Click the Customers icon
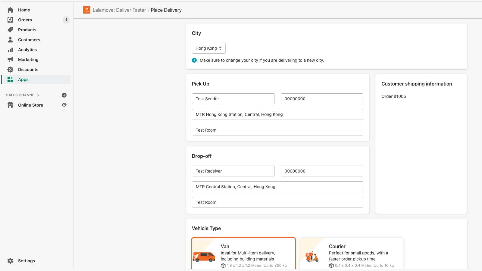This screenshot has height=271, width=482. click(10, 39)
